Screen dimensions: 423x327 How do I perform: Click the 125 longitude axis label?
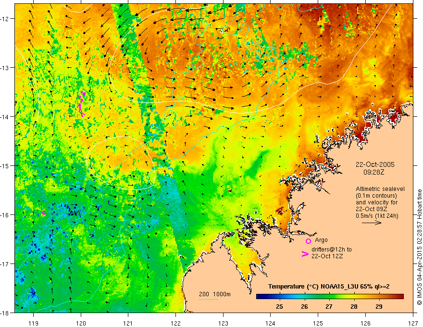click(x=318, y=323)
